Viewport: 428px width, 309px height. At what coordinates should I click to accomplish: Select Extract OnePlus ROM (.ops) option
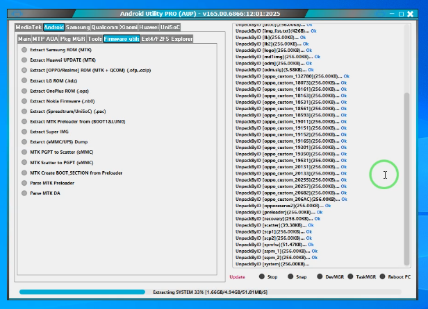point(24,91)
